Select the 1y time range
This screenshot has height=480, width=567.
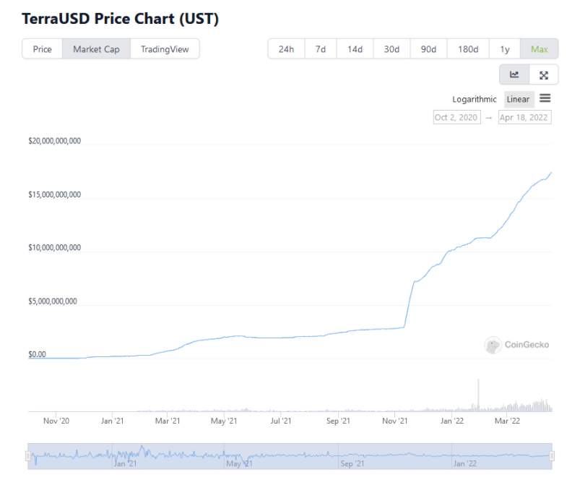(x=505, y=49)
